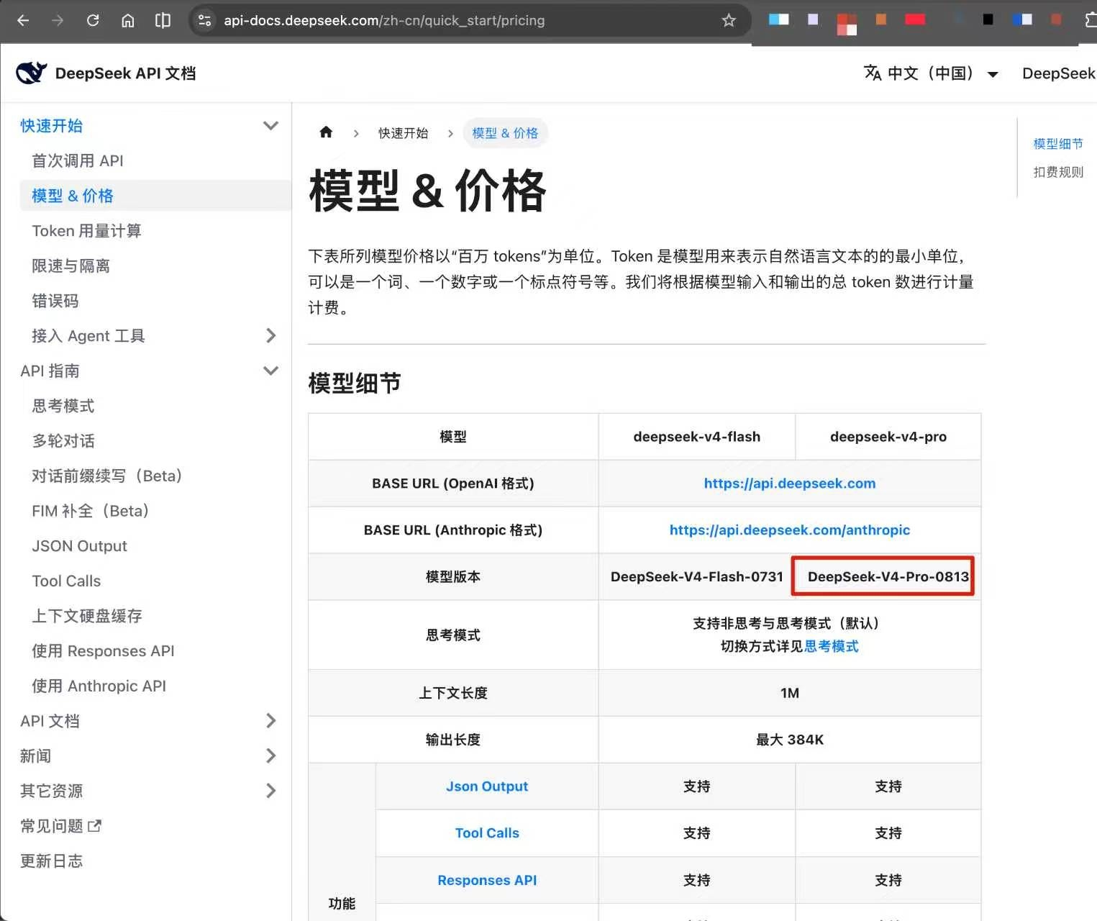Click the browser forward arrow
1097x921 pixels.
click(x=58, y=20)
